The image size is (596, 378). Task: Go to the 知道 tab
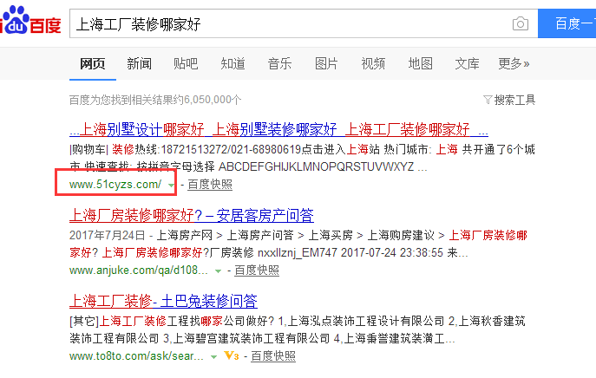pos(233,63)
